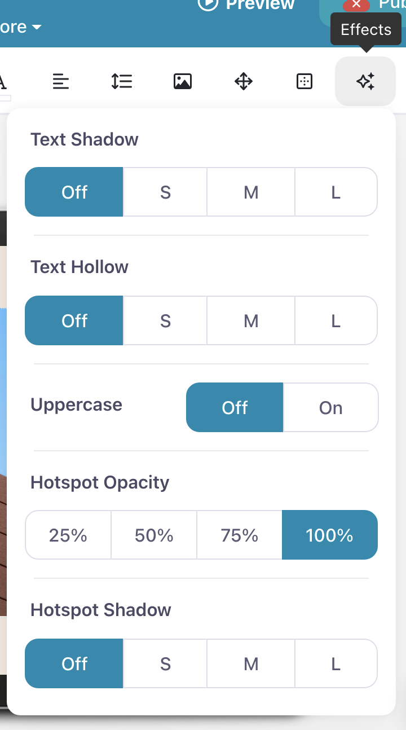The image size is (406, 730).
Task: Turn Uppercase On
Action: pos(330,407)
